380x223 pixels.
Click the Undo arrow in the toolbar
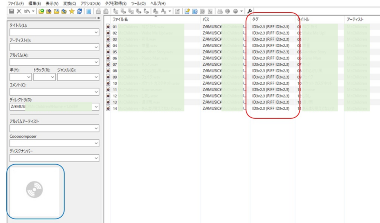click(27, 11)
